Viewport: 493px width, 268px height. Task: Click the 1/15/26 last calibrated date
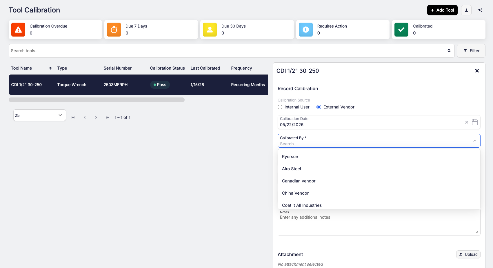pos(197,85)
